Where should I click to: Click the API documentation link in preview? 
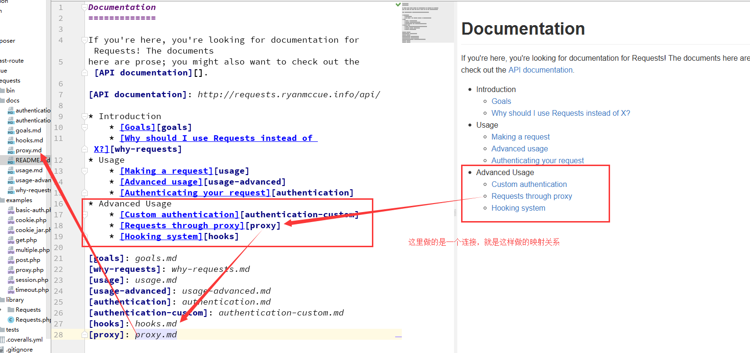pyautogui.click(x=540, y=70)
